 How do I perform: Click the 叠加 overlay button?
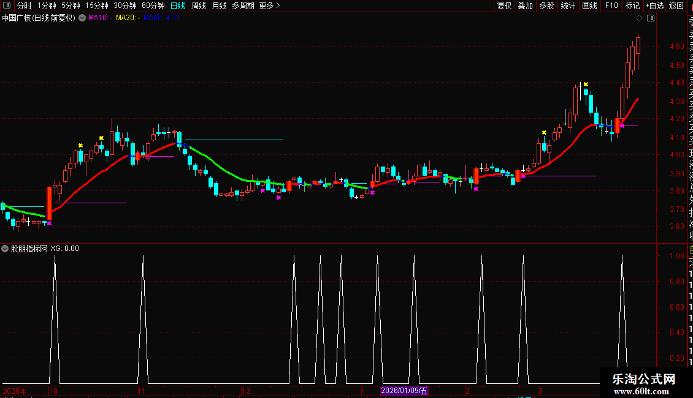tap(526, 6)
